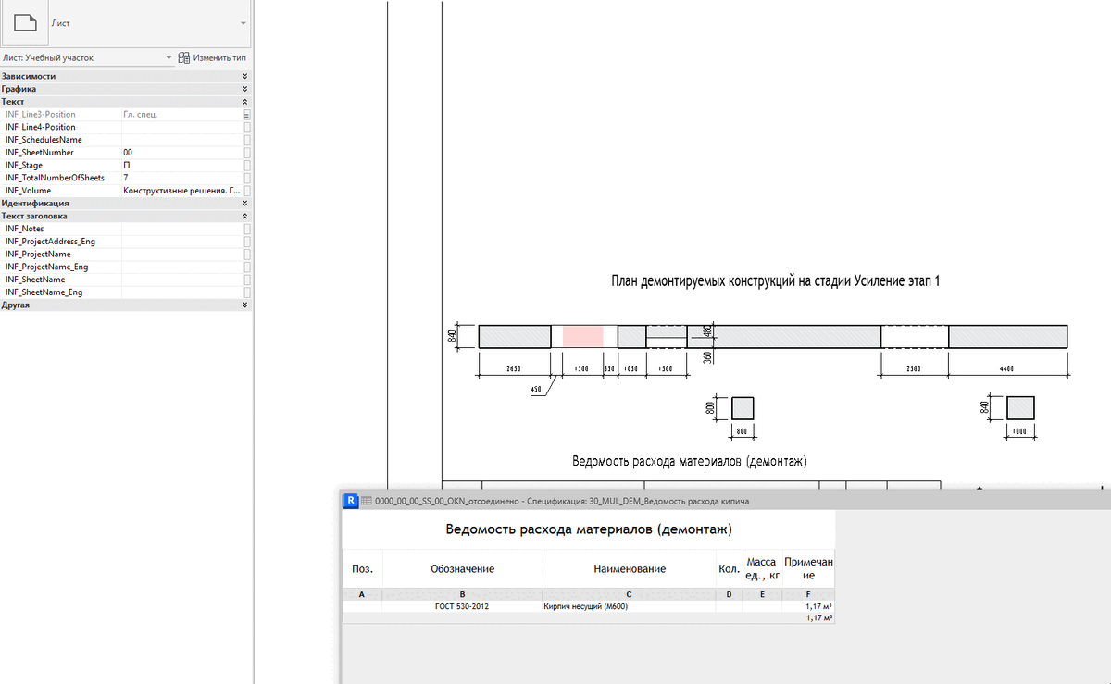Screen dimensions: 1111x684
Task: Select the INF_ProjectAddress_Eng parameter label
Action: pos(50,242)
